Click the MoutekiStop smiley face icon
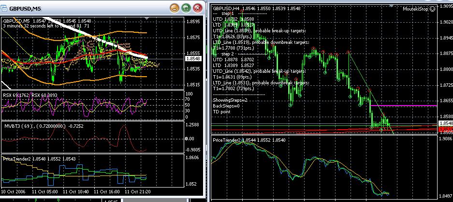Screen dimensions: 453x202 click(433, 9)
